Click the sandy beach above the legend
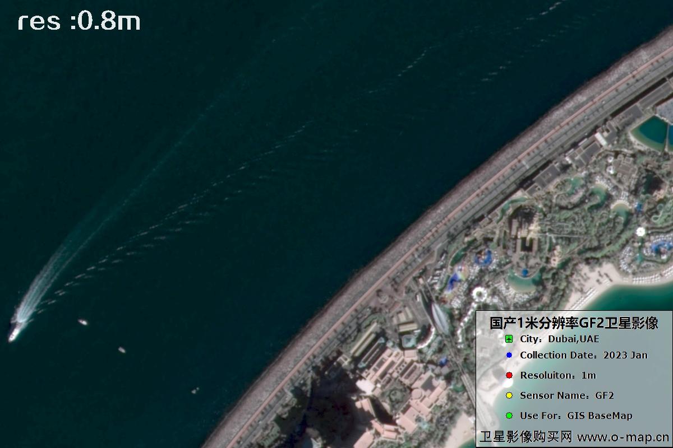The image size is (673, 448). pyautogui.click(x=600, y=277)
